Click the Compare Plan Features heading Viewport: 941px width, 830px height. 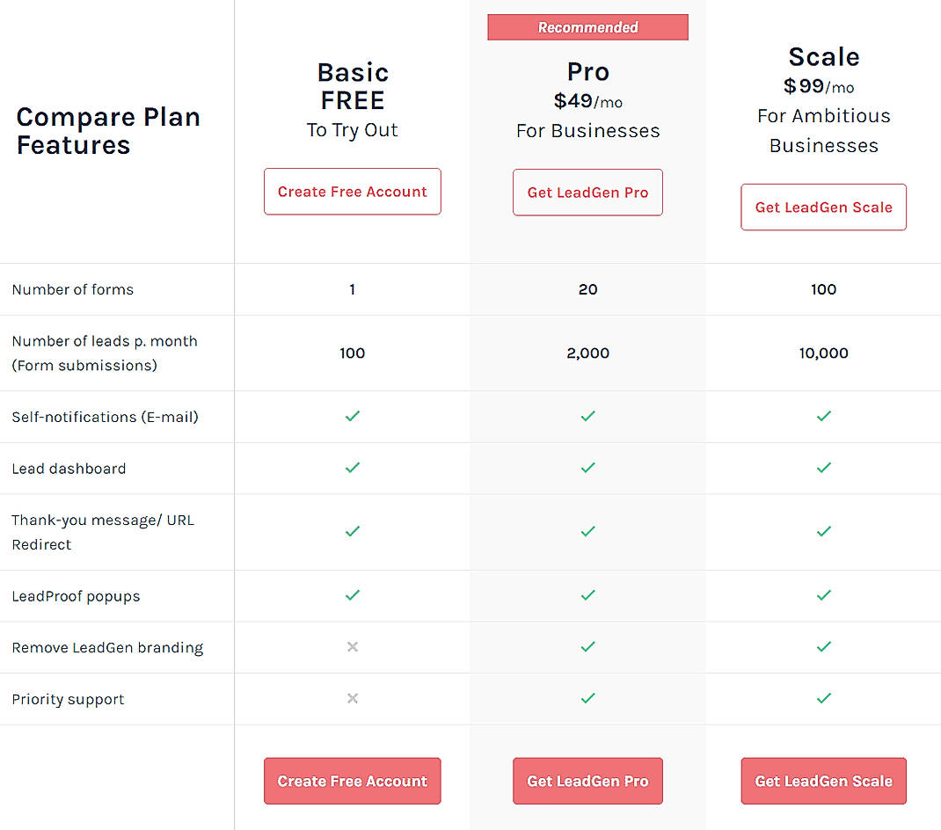[107, 130]
